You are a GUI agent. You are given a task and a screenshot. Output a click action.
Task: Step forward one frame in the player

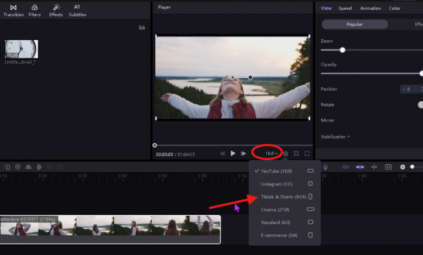coord(243,153)
